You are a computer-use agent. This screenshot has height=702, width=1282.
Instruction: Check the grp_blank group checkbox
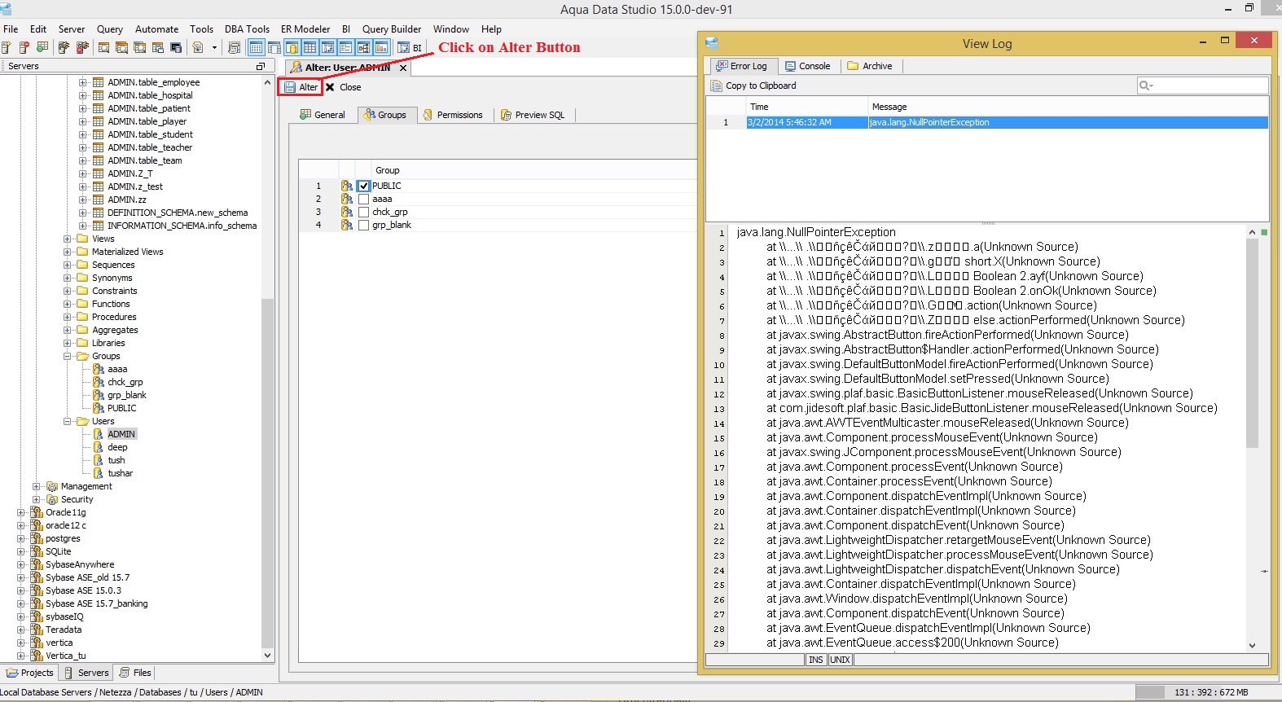[x=364, y=225]
